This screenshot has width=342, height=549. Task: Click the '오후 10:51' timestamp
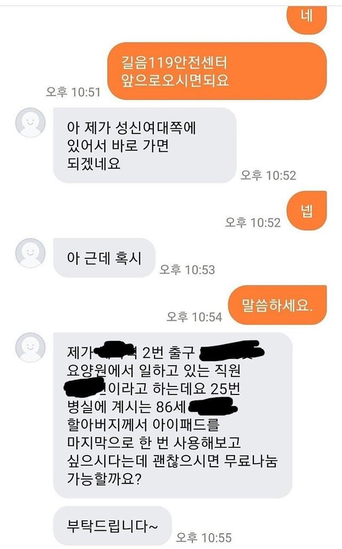[73, 92]
